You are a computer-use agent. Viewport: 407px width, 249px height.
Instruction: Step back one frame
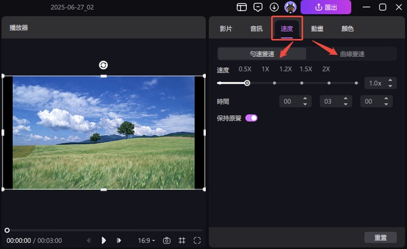click(x=89, y=241)
